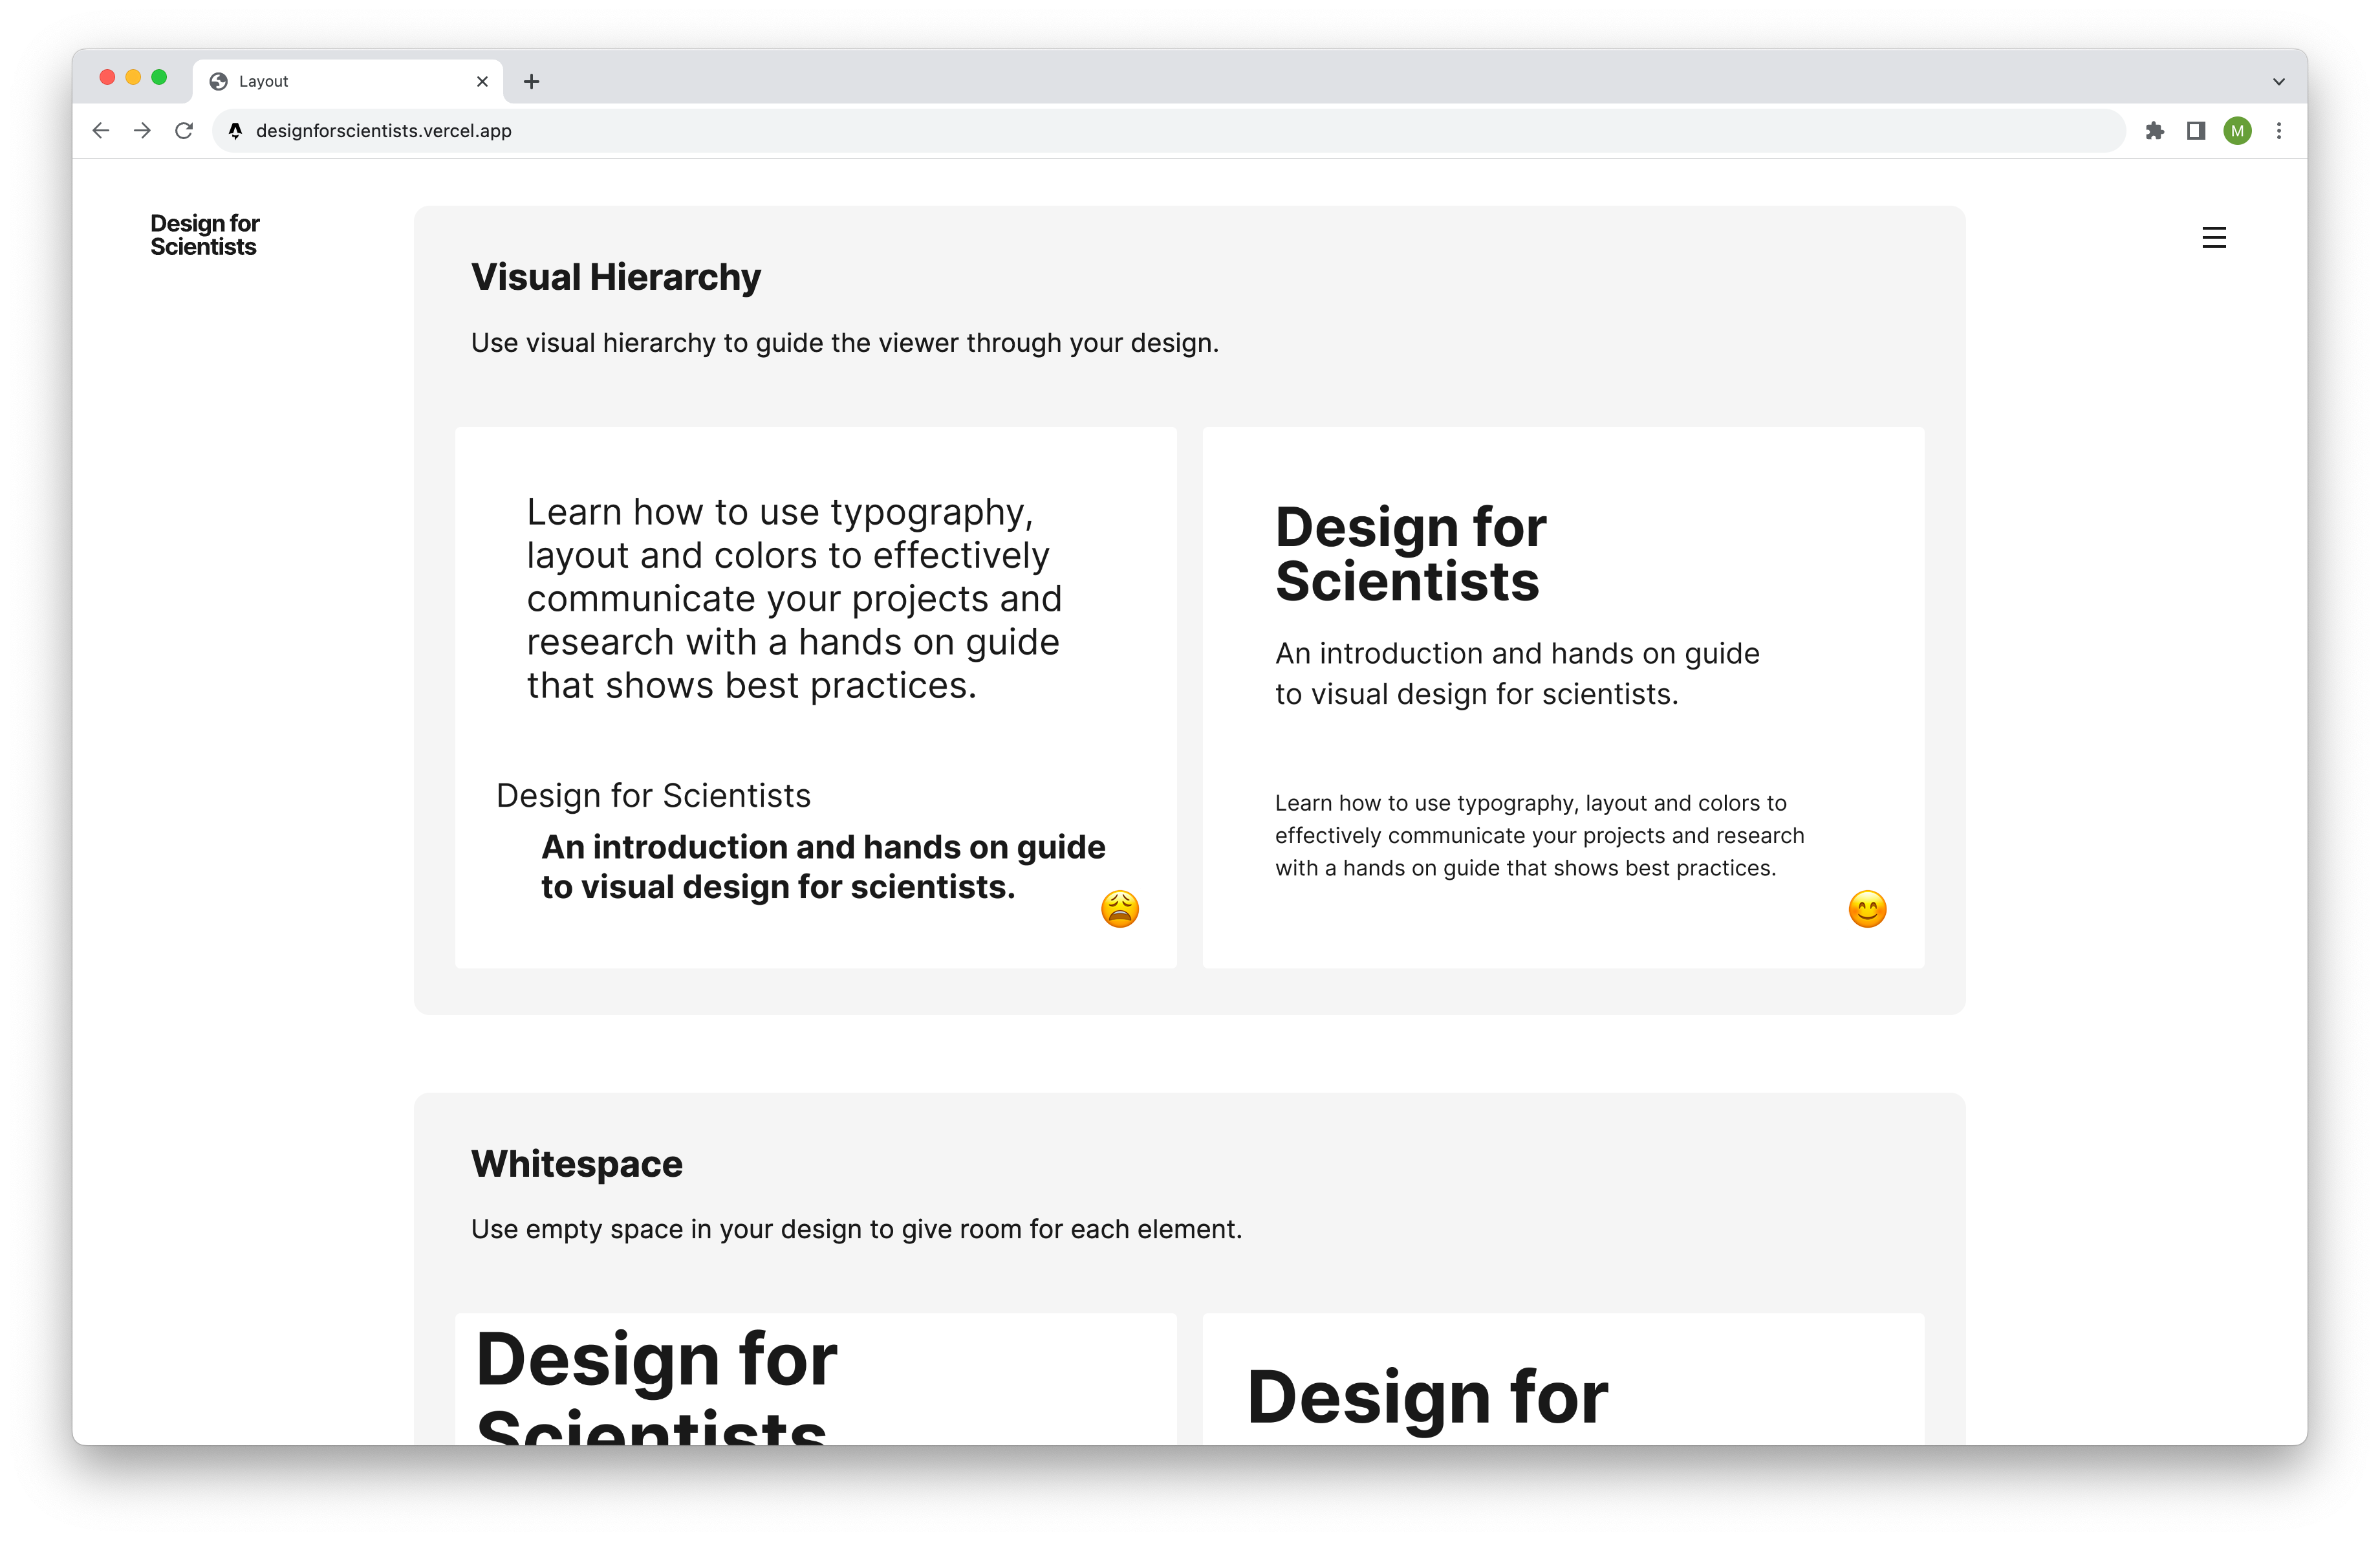The image size is (2380, 1541).
Task: Click the bold Design for Scientists title card
Action: (1409, 554)
